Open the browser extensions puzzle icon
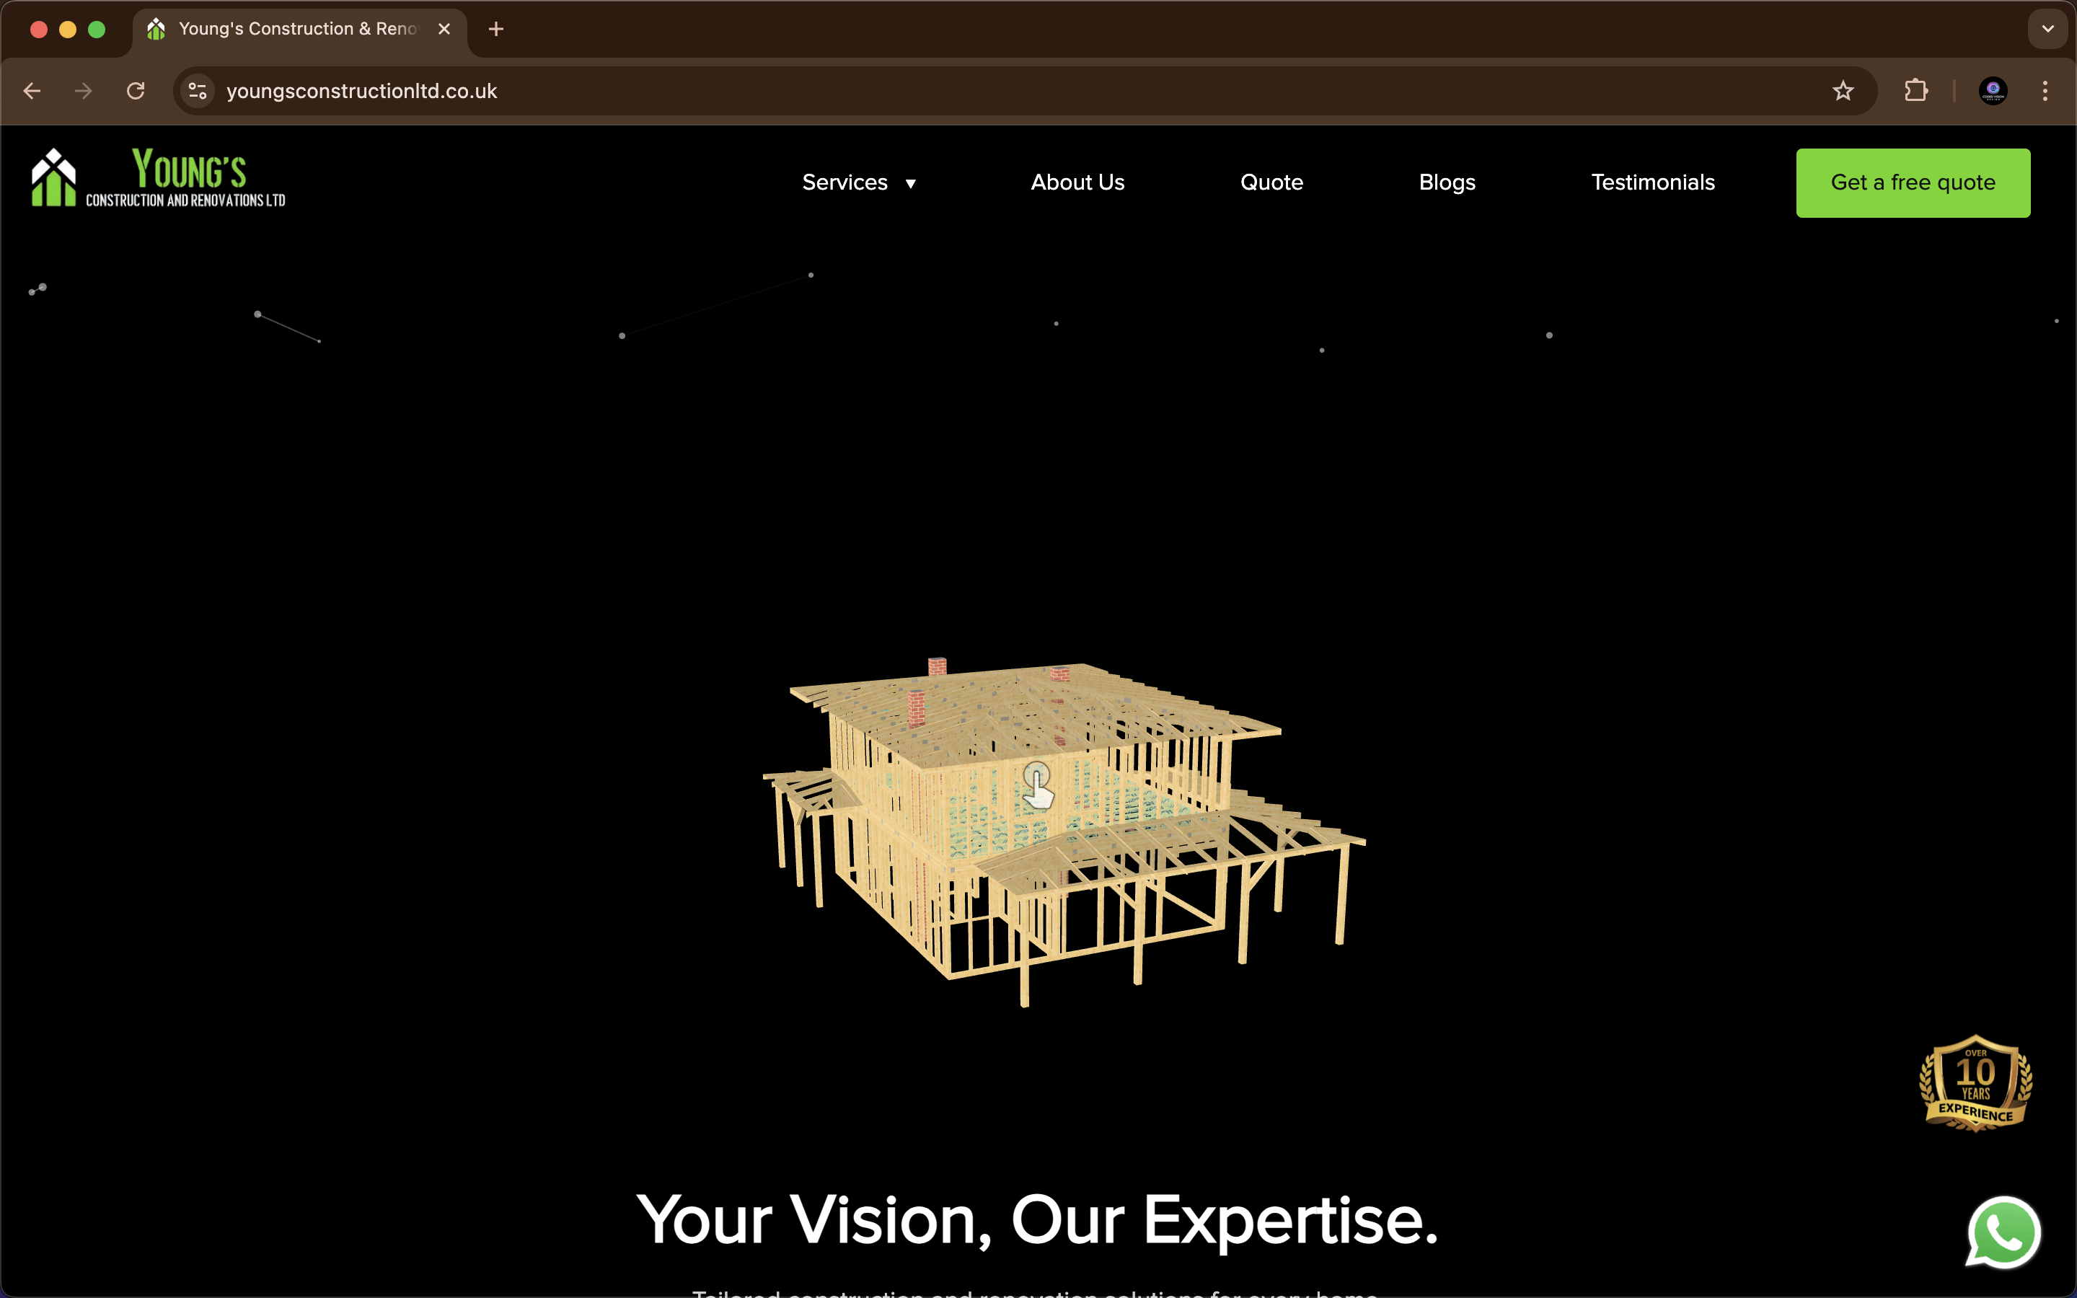 (x=1915, y=91)
